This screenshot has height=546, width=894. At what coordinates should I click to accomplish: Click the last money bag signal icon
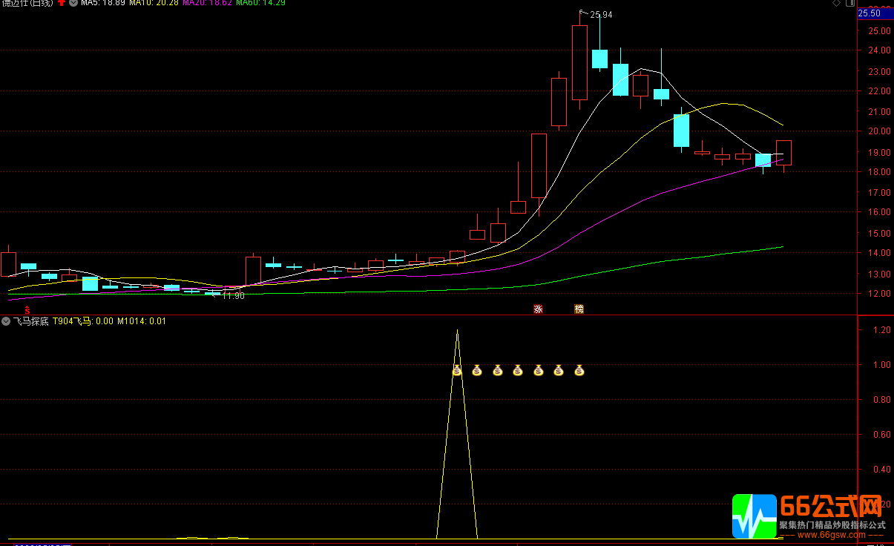579,370
